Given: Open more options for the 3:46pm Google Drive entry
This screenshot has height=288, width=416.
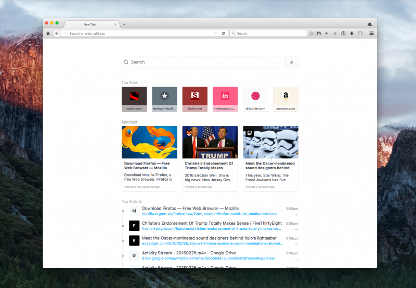Looking at the screenshot, I should point(296,259).
